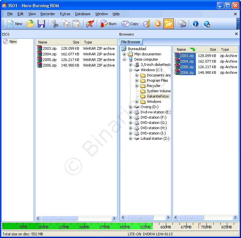241x238 pixels.
Task: Open the Edit menu
Action: (20, 14)
